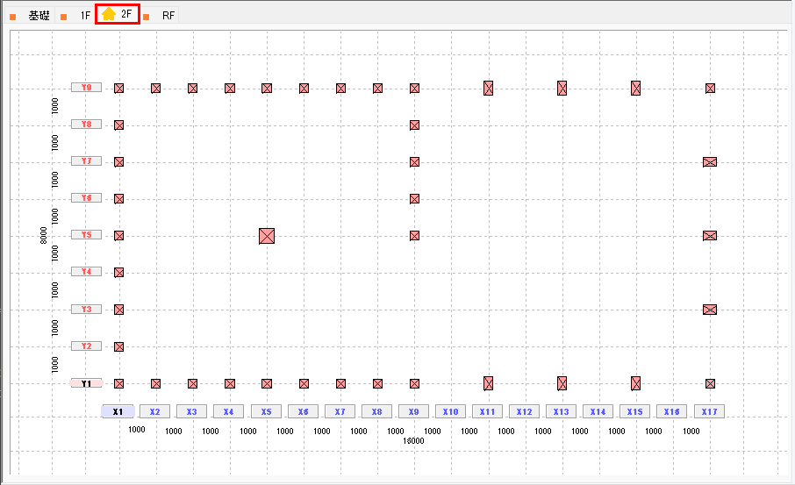Click the Y1 axis label
795x485 pixels.
click(x=87, y=383)
